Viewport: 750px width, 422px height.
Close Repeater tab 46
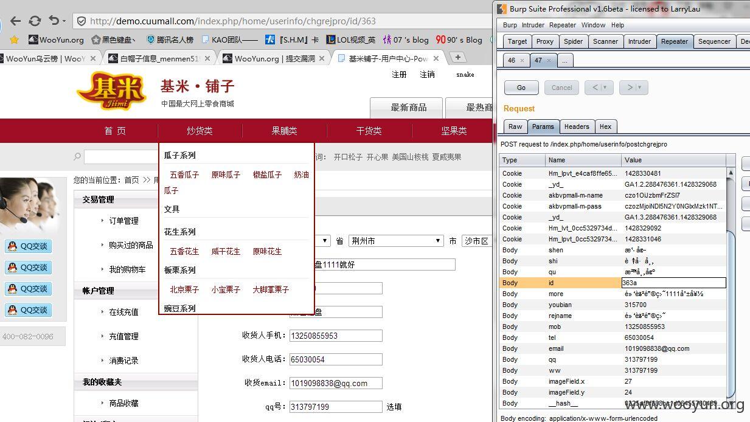click(522, 61)
